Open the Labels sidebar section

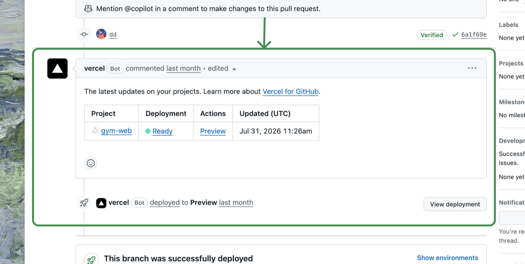509,25
